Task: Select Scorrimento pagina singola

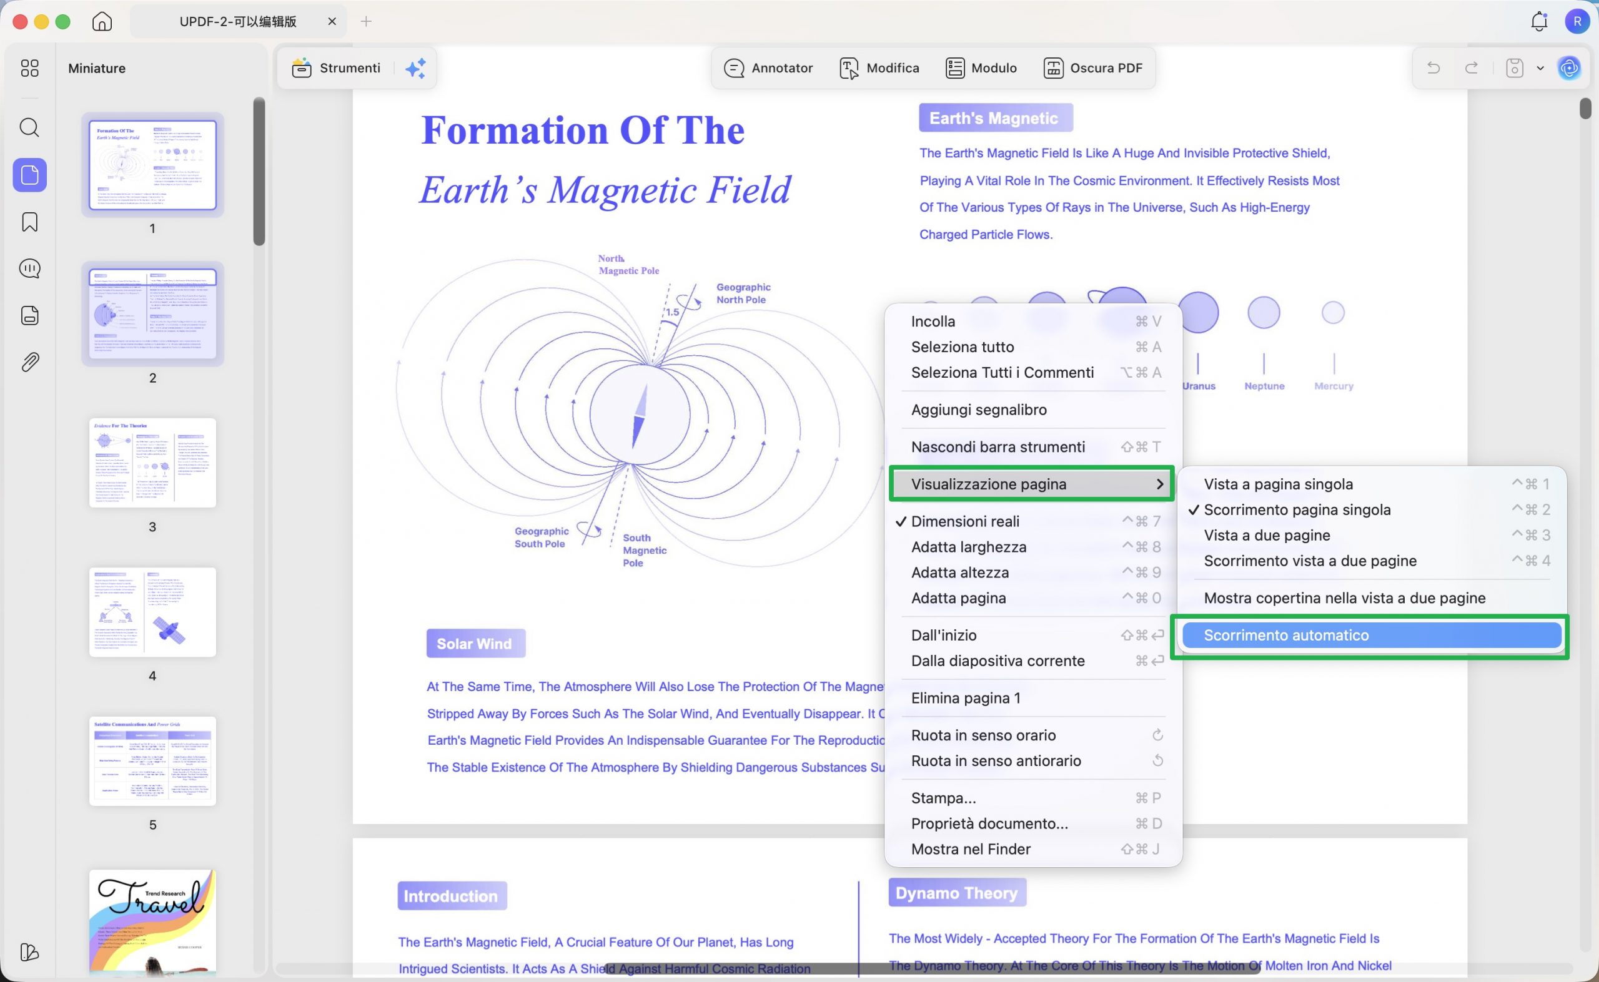Action: tap(1372, 509)
